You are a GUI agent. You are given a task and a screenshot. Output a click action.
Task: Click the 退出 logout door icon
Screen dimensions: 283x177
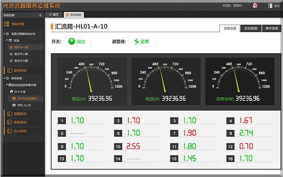click(270, 6)
